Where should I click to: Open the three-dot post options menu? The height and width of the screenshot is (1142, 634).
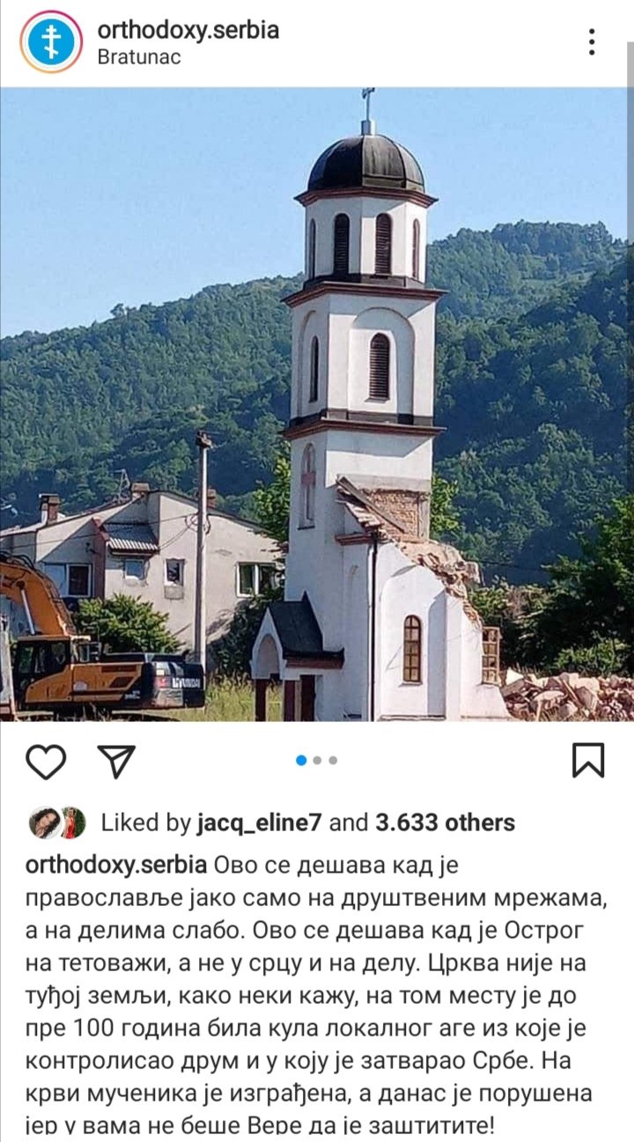(x=592, y=41)
